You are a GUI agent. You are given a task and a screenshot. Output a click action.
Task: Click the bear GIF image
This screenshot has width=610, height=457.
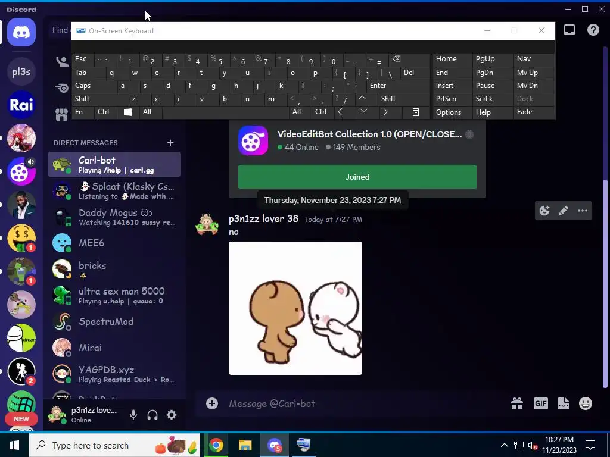click(x=295, y=308)
